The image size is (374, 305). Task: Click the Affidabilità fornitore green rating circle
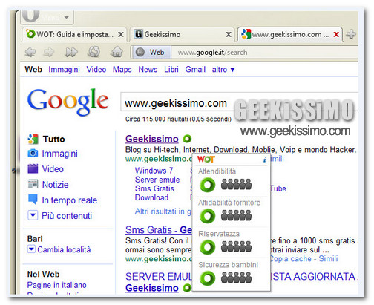click(x=208, y=216)
